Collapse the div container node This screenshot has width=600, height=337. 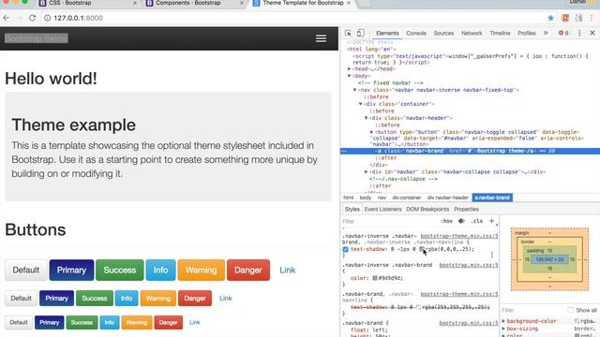point(360,104)
